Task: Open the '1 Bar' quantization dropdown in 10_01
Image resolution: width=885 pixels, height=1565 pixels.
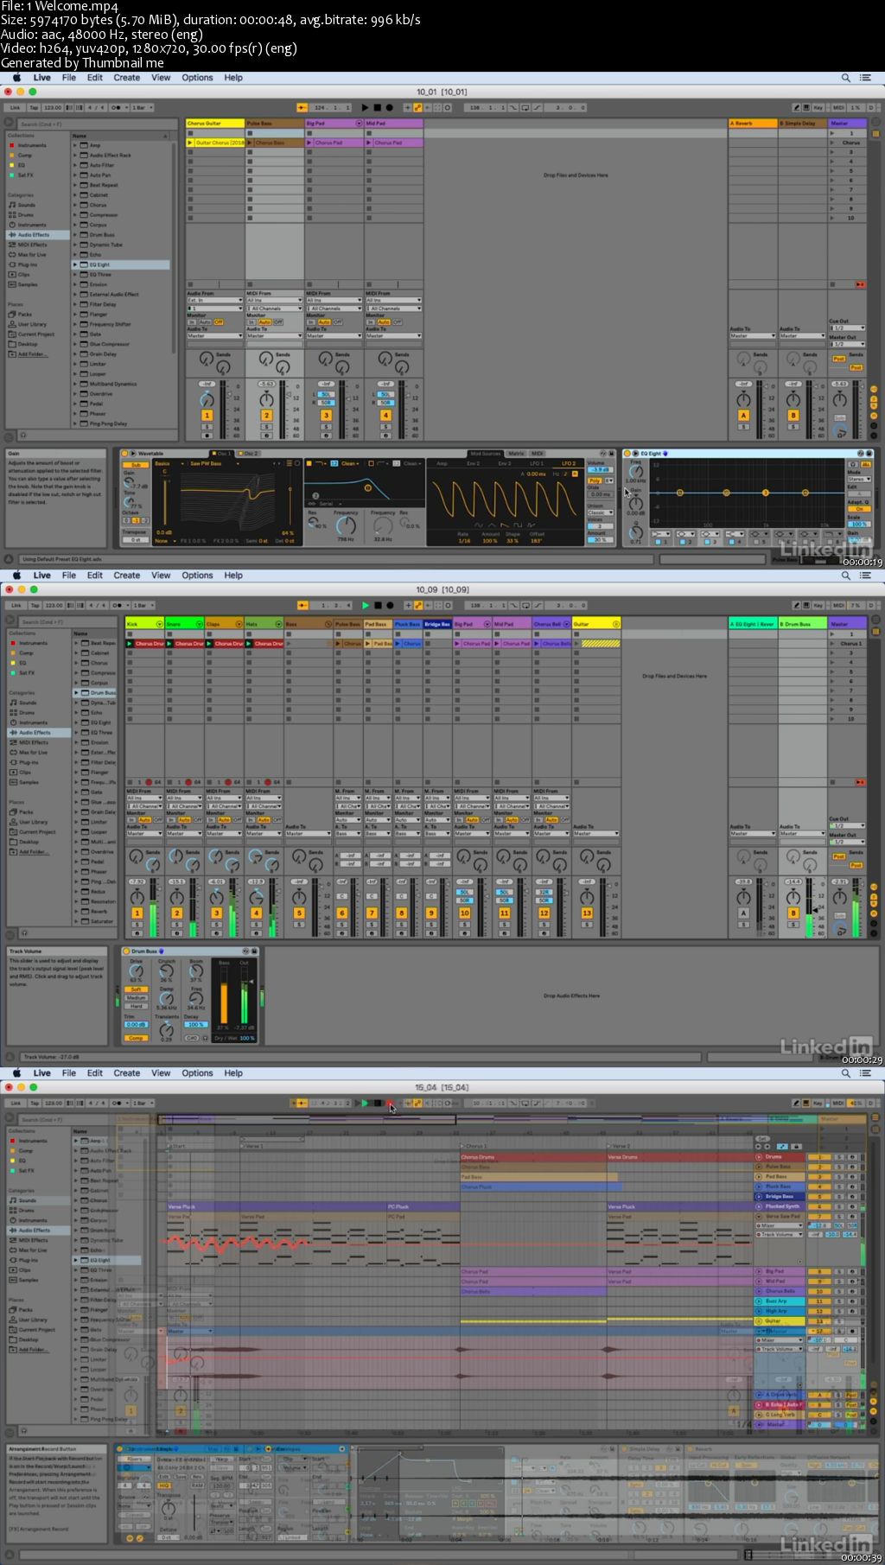Action: 142,108
